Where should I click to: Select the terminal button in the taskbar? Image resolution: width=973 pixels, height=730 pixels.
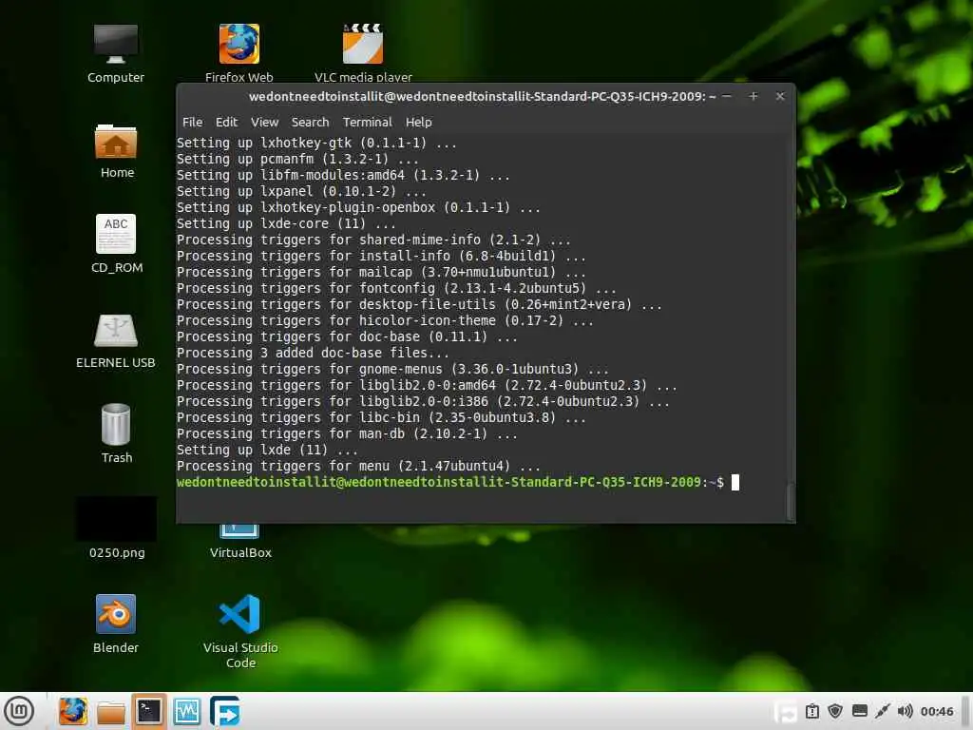tap(149, 711)
